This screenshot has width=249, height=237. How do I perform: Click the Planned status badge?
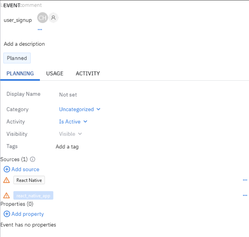click(x=17, y=58)
